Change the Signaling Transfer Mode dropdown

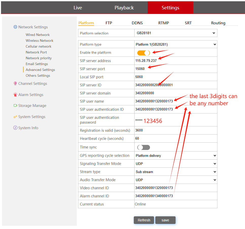pos(176,164)
